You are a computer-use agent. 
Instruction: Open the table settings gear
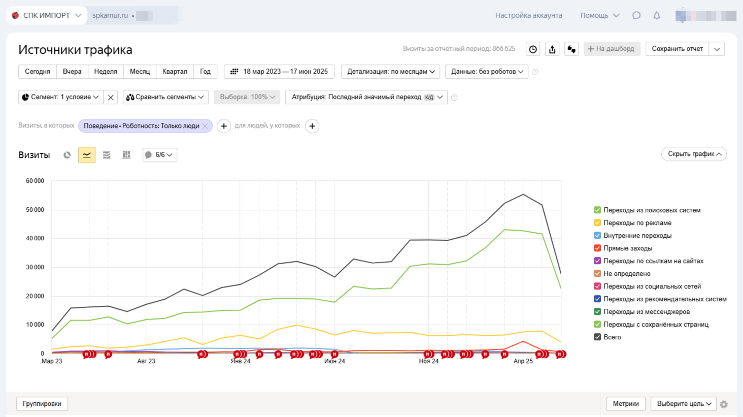point(724,404)
